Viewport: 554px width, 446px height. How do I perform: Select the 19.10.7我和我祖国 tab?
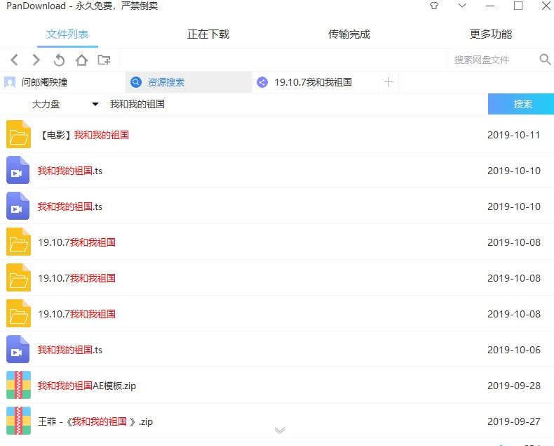coord(315,82)
